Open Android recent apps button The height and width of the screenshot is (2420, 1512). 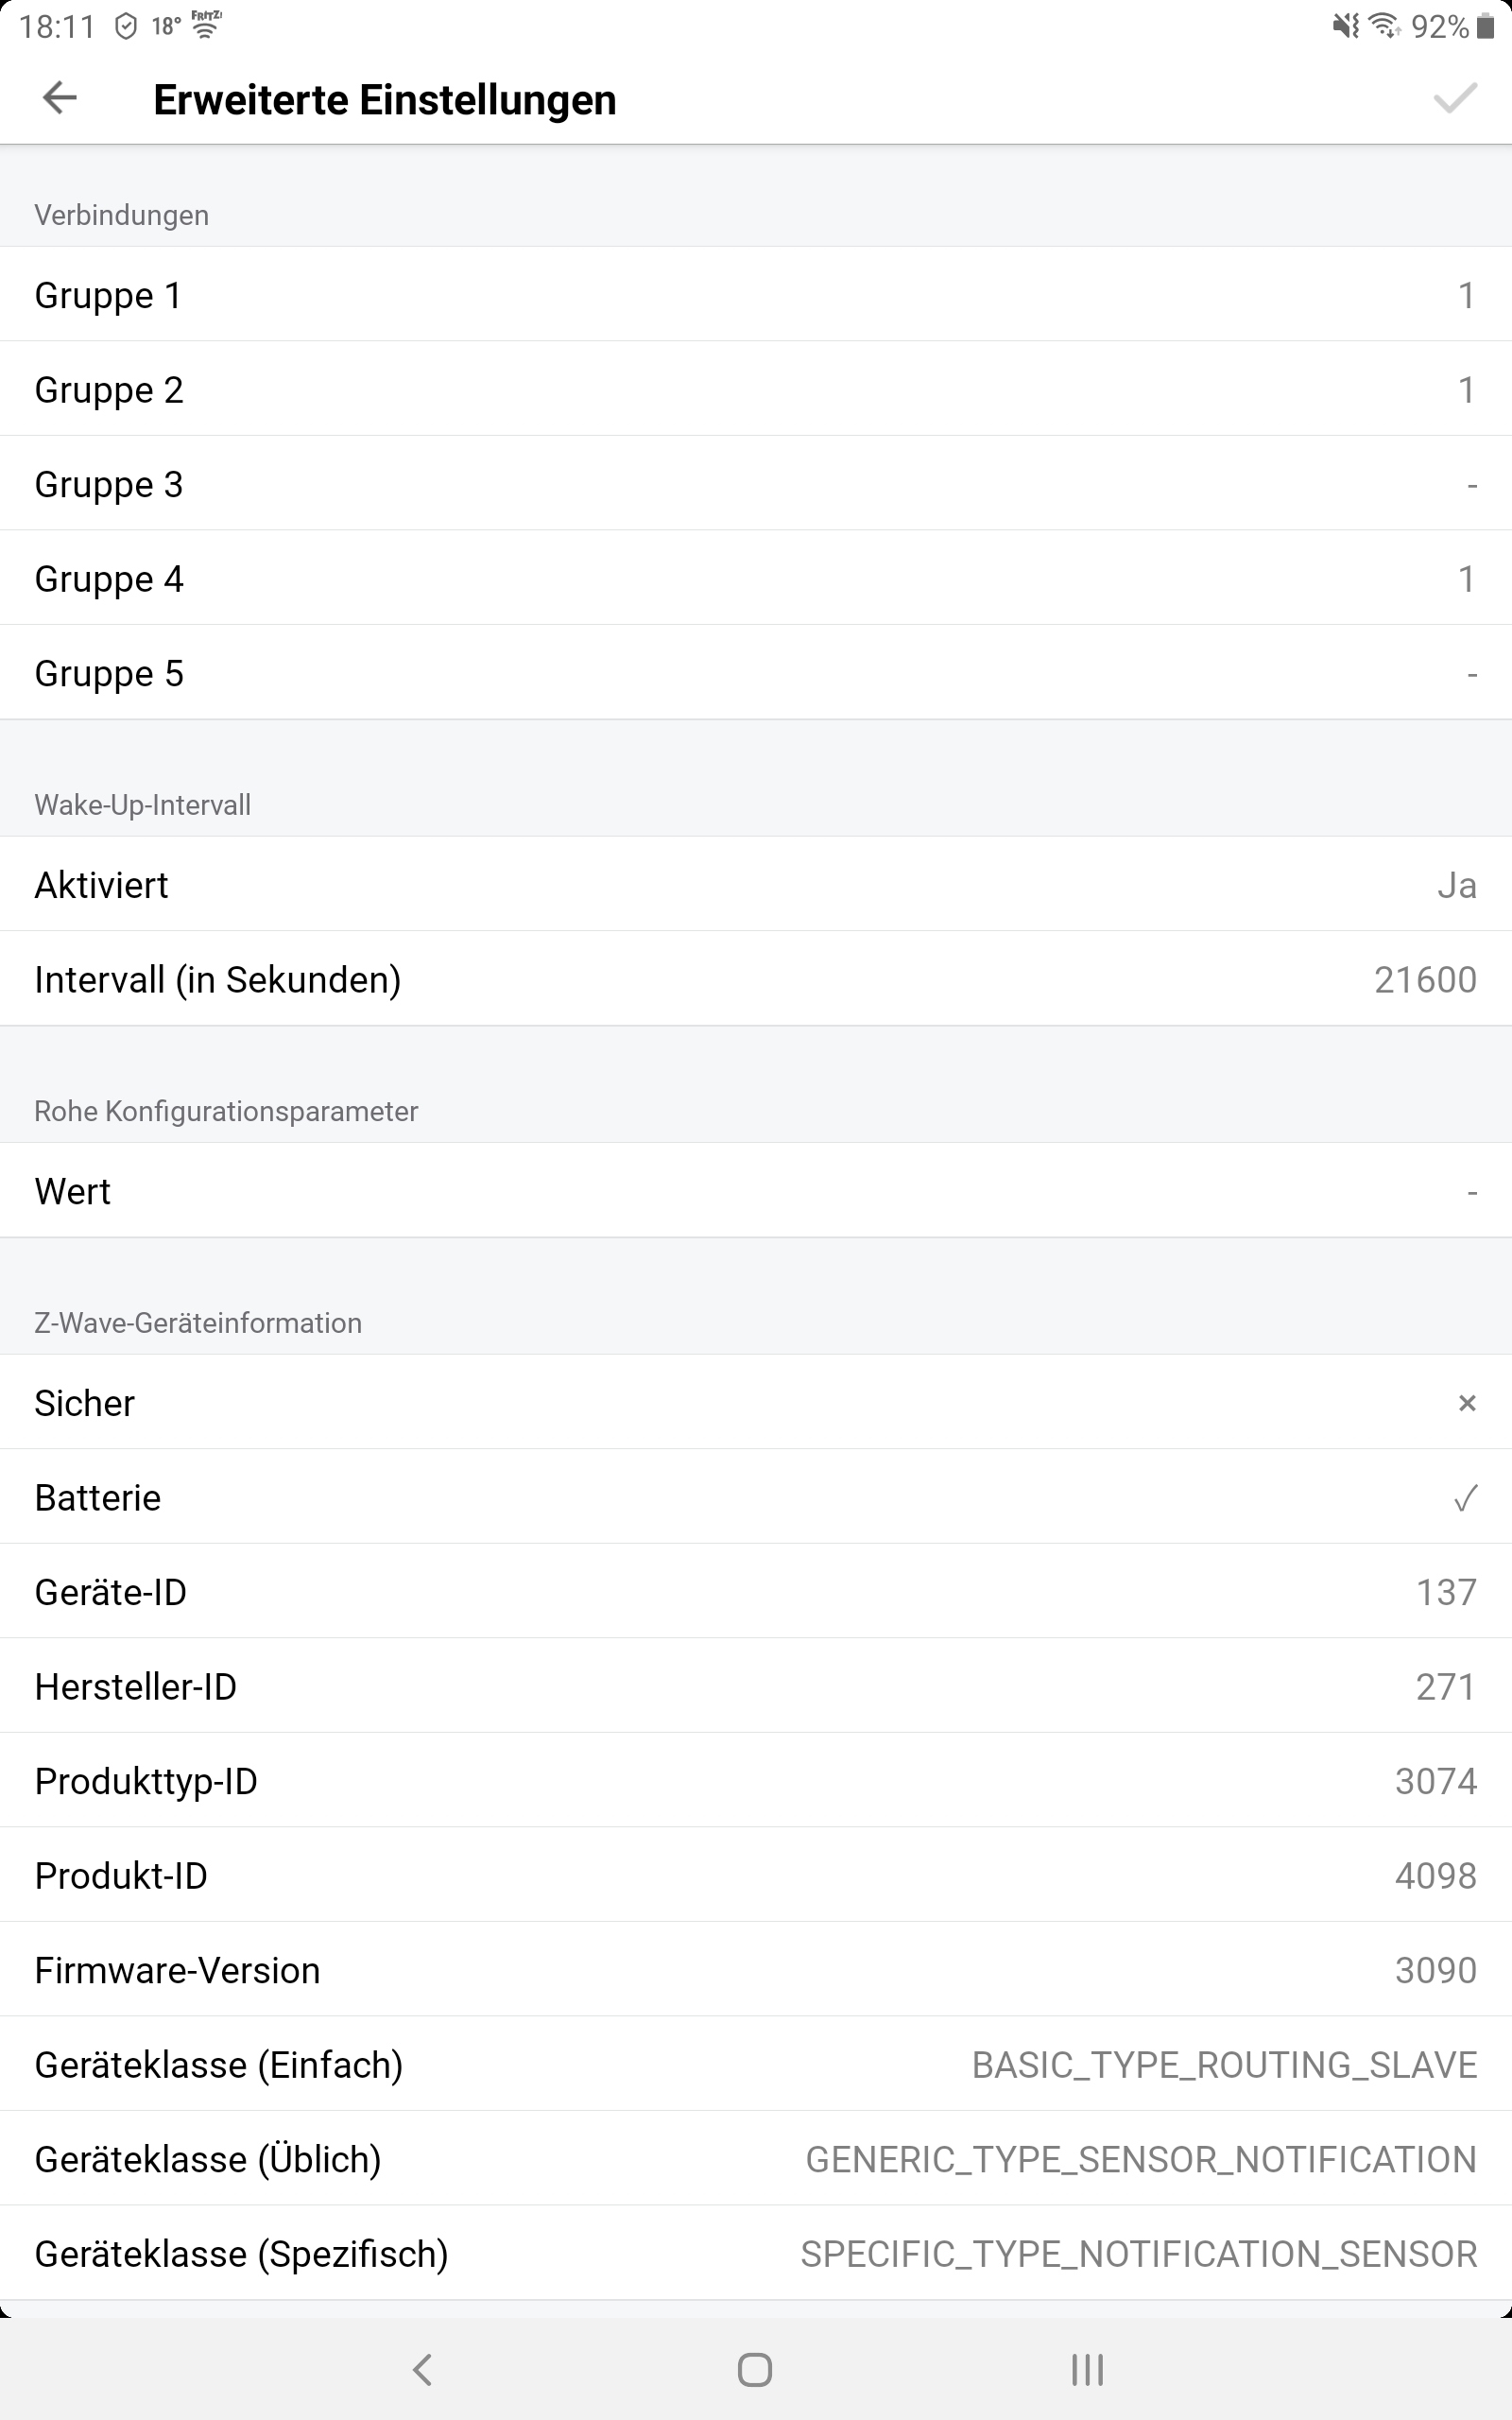[1087, 2368]
